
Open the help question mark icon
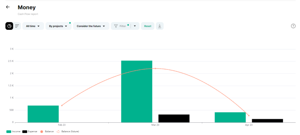point(293,26)
